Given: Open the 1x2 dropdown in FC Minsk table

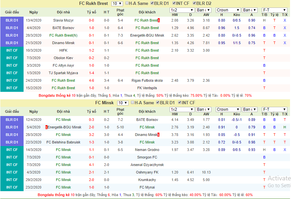Looking at the screenshot, I should click(x=182, y=109).
